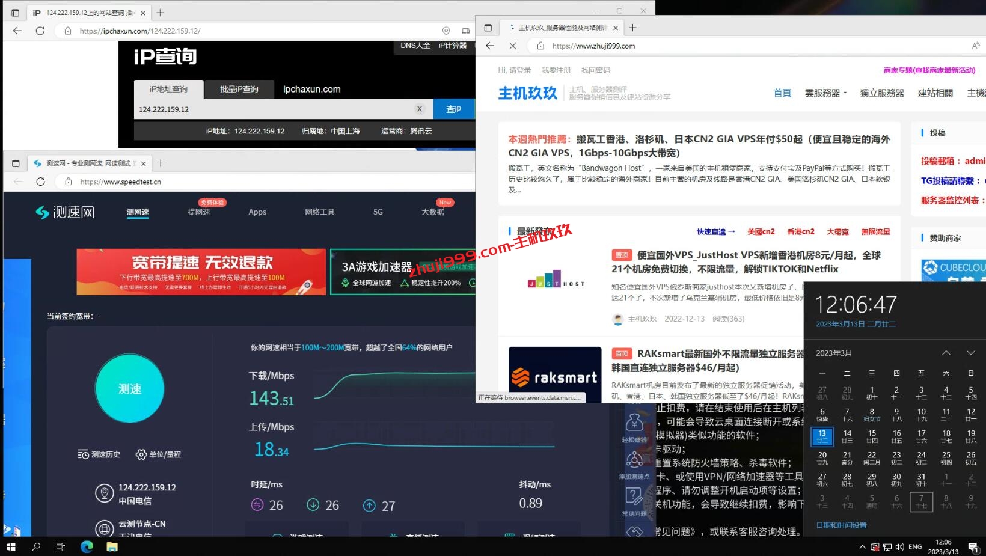Select 提网速 tab on speedtest.cn
This screenshot has width=986, height=556.
(x=198, y=212)
